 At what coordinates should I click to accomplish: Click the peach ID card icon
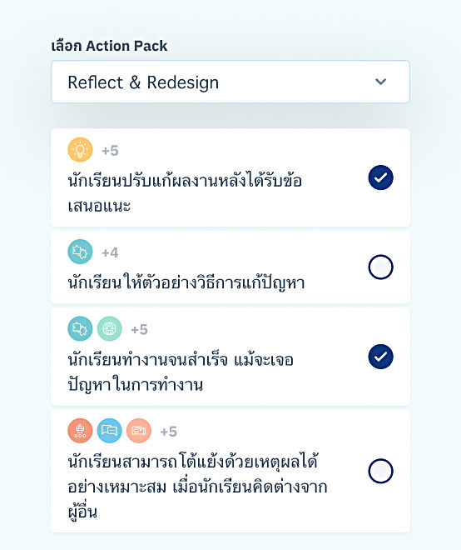[139, 430]
